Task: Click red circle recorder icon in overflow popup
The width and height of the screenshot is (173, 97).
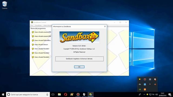Action: tap(145, 79)
